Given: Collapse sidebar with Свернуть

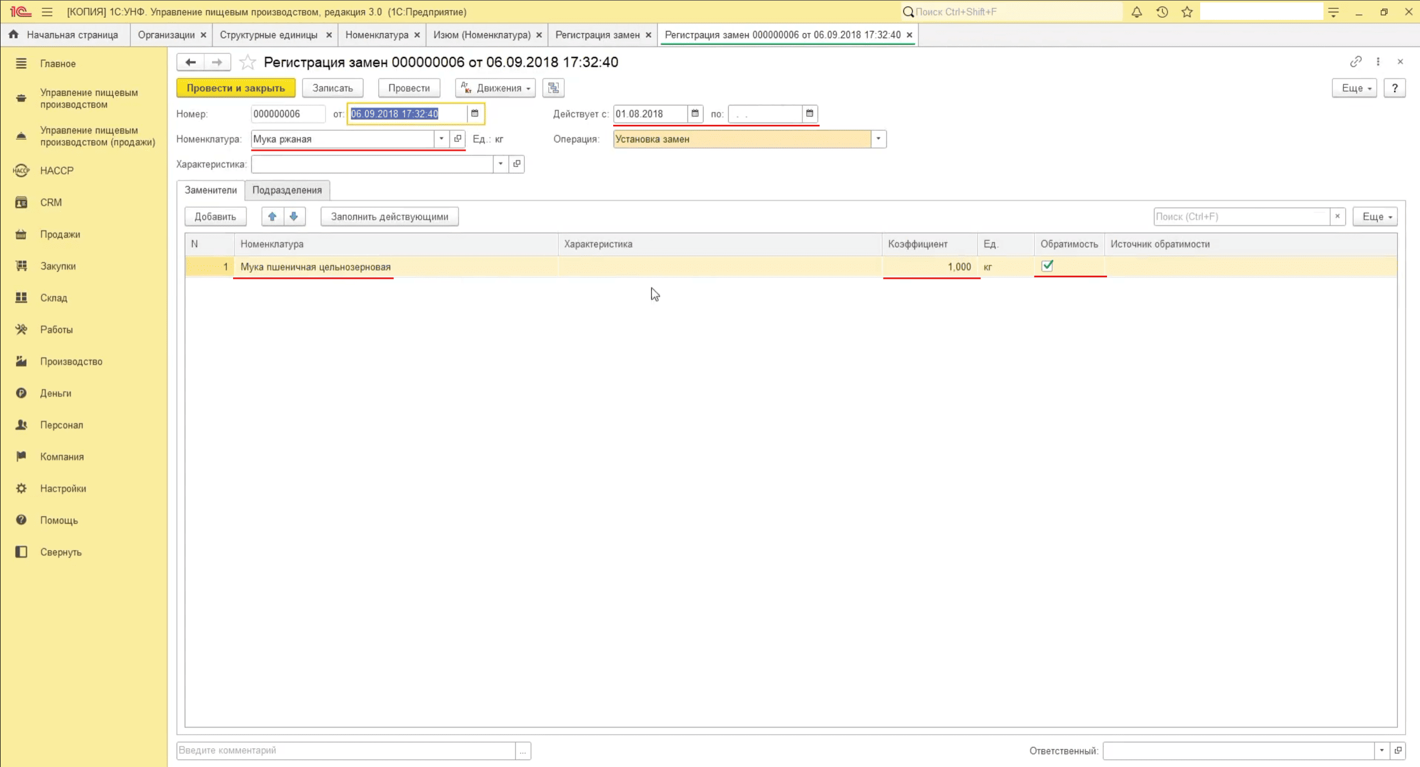Looking at the screenshot, I should 60,552.
